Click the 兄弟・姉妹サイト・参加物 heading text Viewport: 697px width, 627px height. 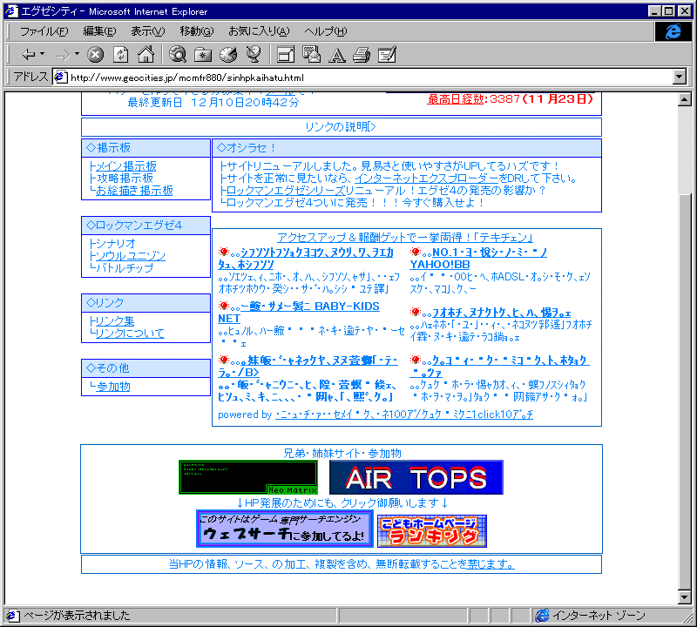pos(342,453)
